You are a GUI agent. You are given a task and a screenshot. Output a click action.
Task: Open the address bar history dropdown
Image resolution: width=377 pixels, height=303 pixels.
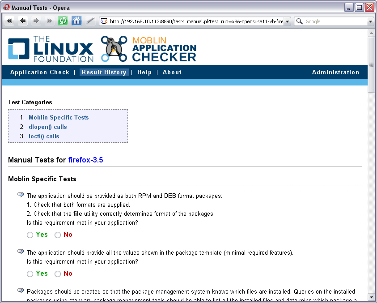pos(287,21)
